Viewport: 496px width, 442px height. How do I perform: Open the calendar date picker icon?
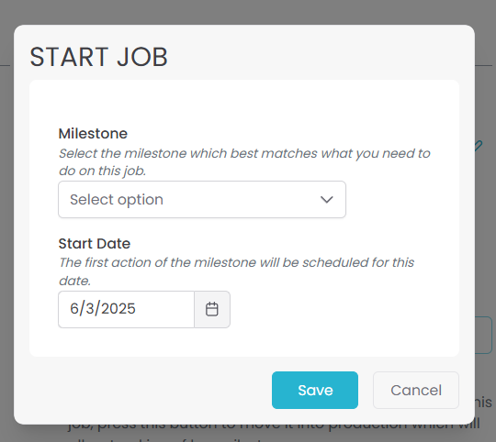click(x=212, y=309)
